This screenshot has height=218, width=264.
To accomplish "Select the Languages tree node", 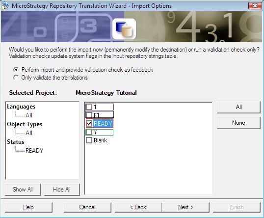I will (x=21, y=107).
